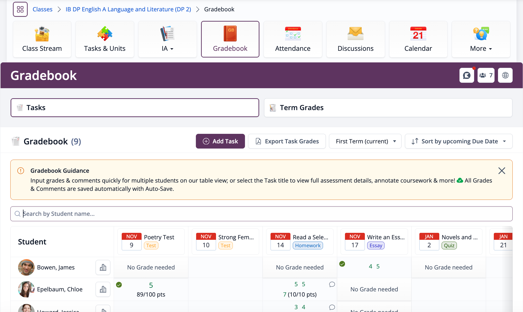Image resolution: width=523 pixels, height=312 pixels.
Task: Go to Tasks & Units
Action: (105, 39)
